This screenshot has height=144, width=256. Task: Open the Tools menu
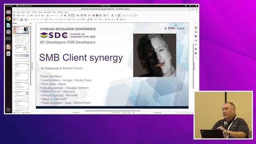[x=54, y=12]
